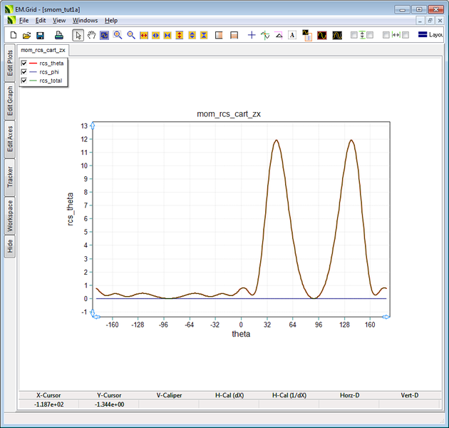Click the zoom out magnifier tool
Image resolution: width=449 pixels, height=428 pixels.
point(131,35)
